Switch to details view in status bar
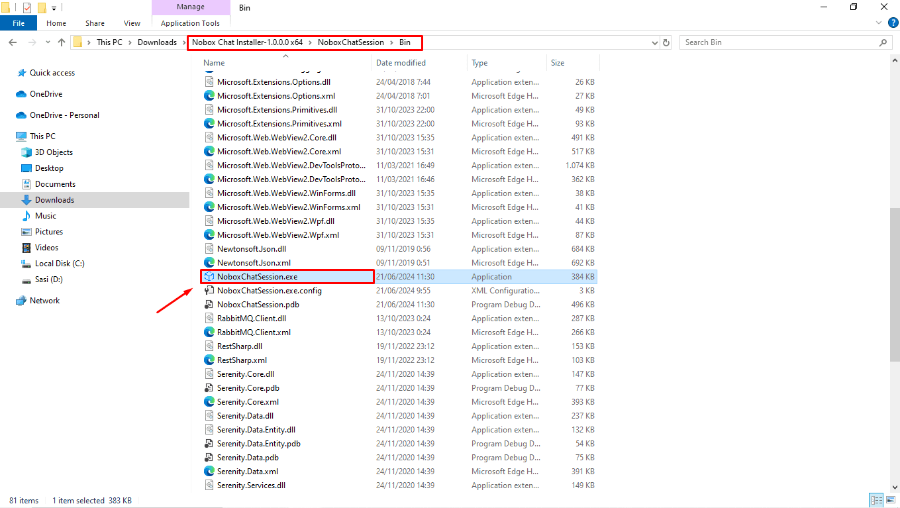Image resolution: width=900 pixels, height=508 pixels. (x=875, y=499)
